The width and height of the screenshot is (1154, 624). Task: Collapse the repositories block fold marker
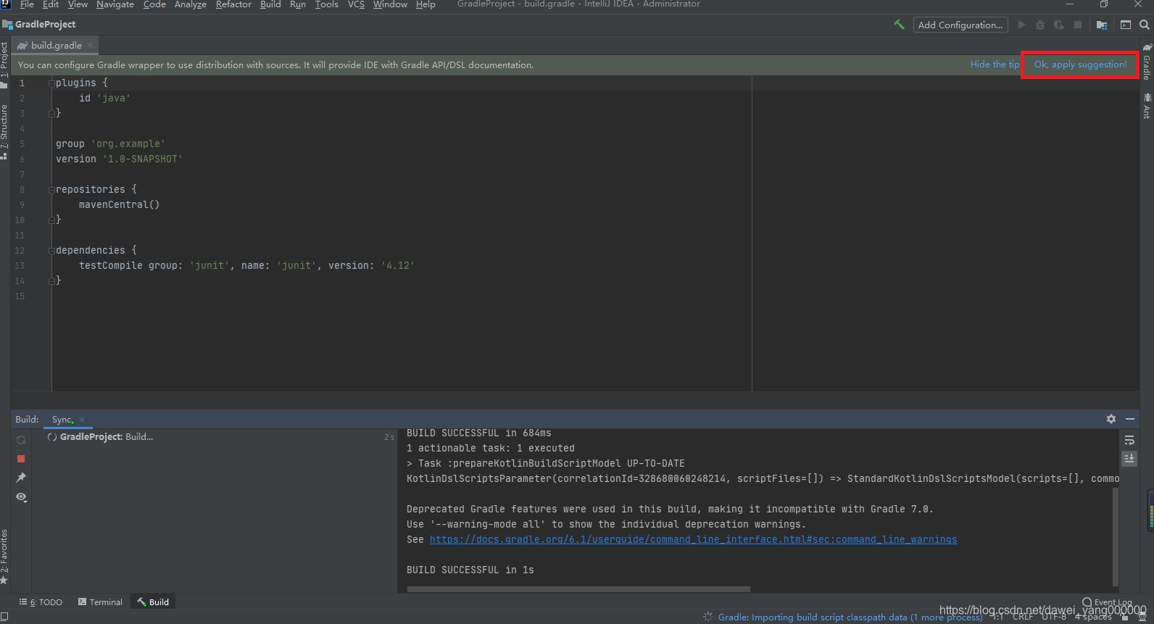[x=51, y=190]
